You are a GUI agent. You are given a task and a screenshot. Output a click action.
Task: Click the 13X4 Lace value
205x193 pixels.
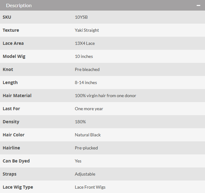click(x=85, y=43)
